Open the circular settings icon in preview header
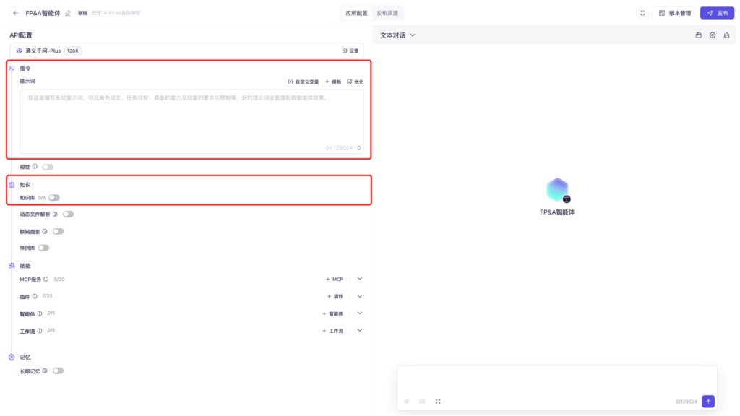 point(713,35)
